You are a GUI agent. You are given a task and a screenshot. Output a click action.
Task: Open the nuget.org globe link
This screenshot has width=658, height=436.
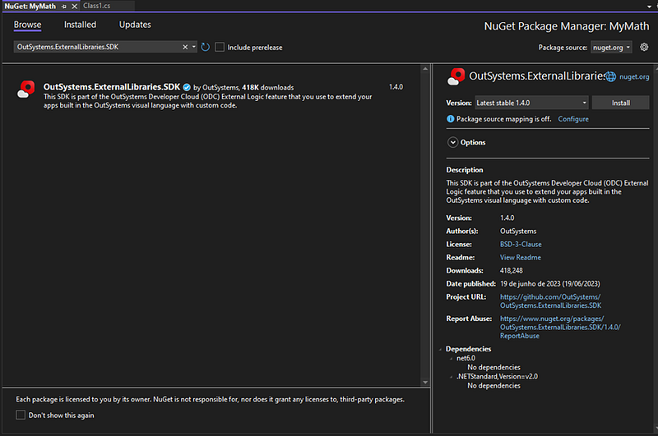628,76
